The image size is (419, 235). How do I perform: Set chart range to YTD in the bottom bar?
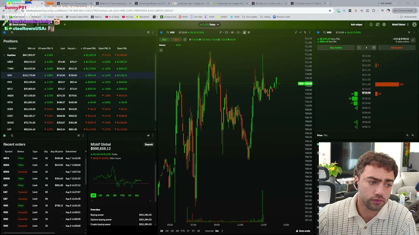point(183,231)
